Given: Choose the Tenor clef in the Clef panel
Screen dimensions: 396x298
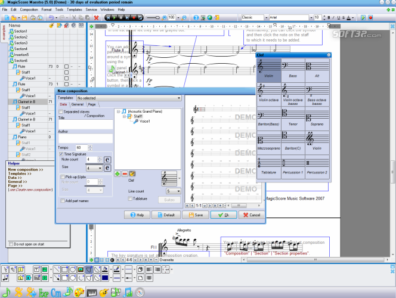Looking at the screenshot, I should click(293, 119).
